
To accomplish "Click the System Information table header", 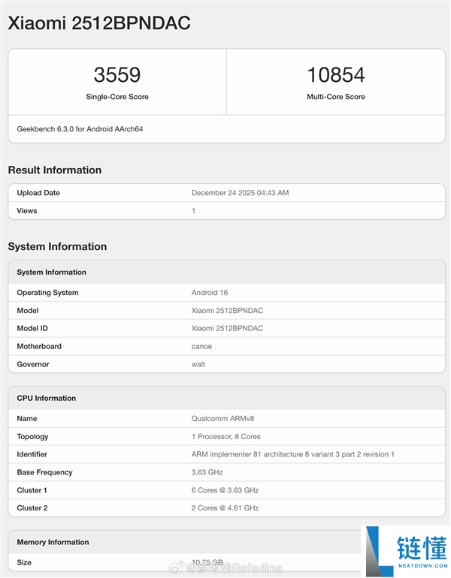I will click(x=51, y=272).
